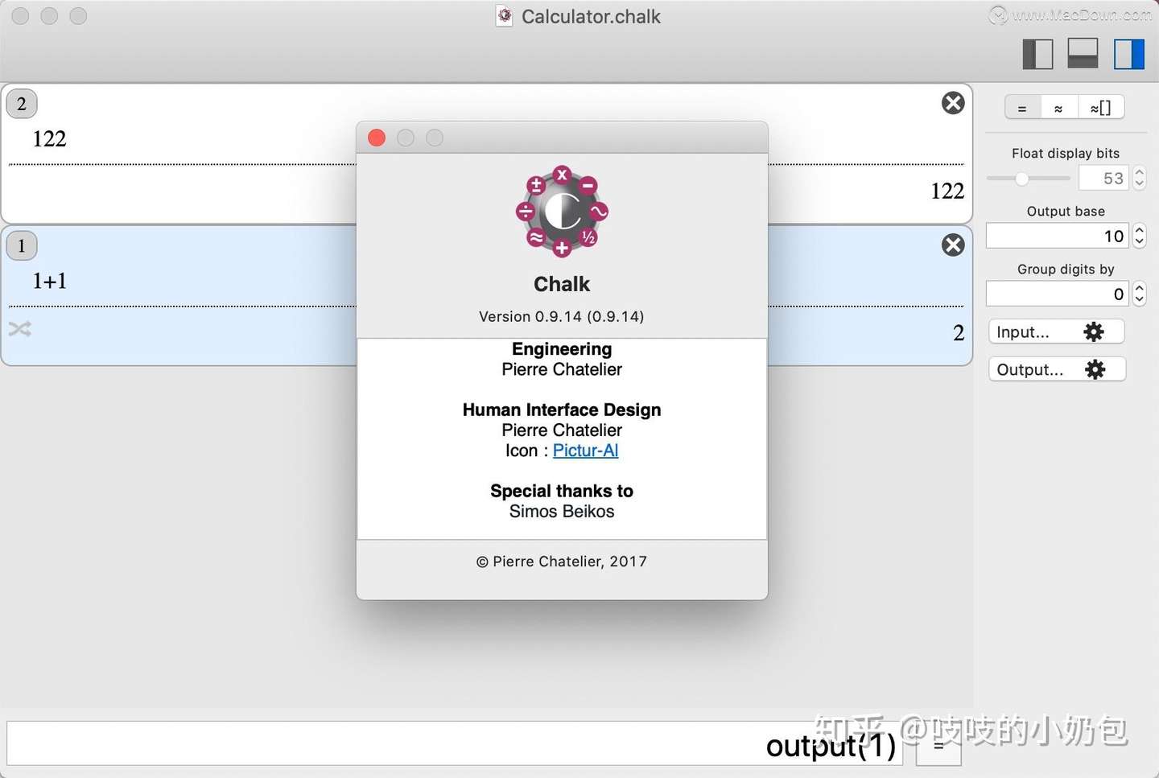Click the Output base stepper arrows
1159x778 pixels.
coord(1139,236)
